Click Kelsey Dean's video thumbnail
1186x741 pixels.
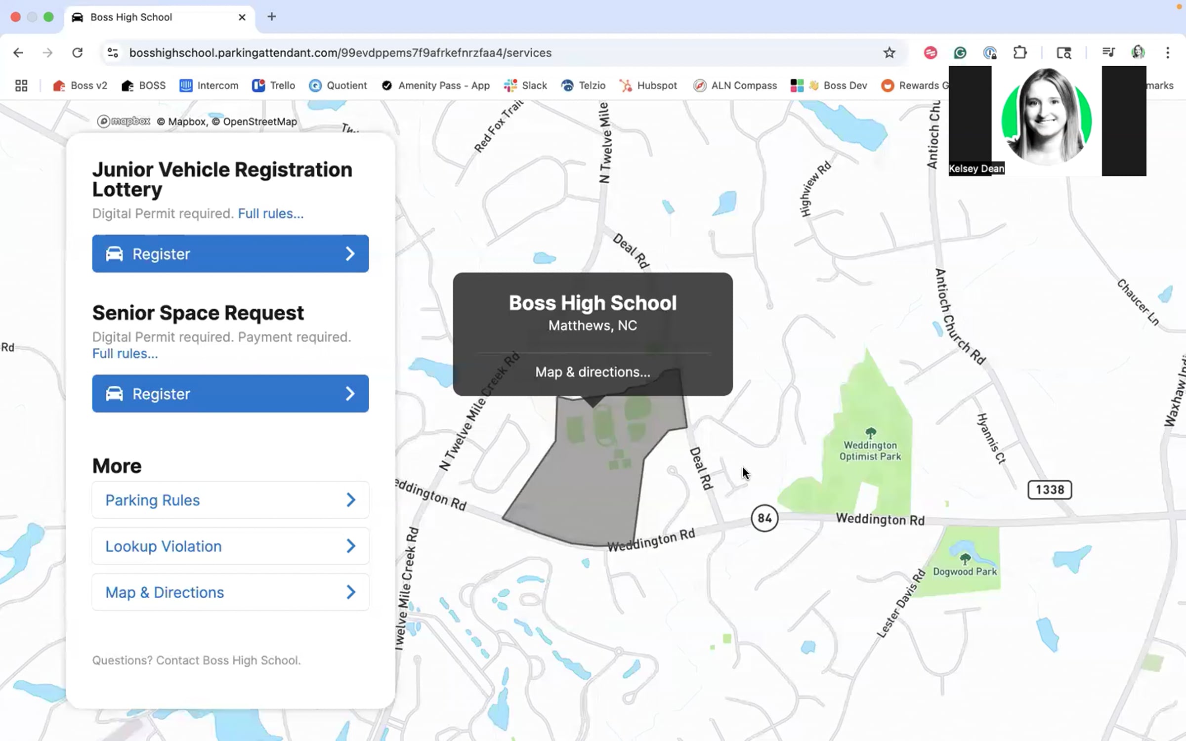coord(1047,121)
